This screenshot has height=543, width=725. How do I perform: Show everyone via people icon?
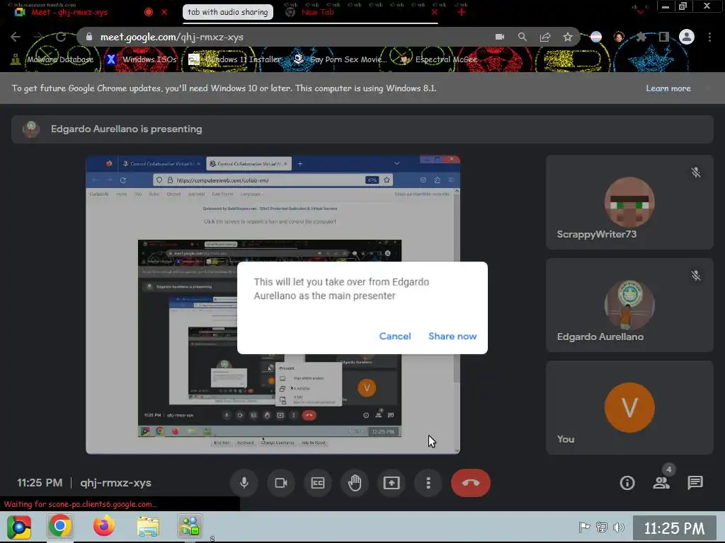coord(661,483)
